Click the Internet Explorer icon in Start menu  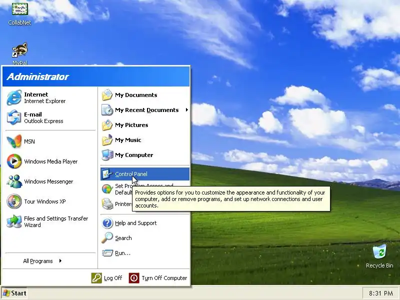click(14, 97)
